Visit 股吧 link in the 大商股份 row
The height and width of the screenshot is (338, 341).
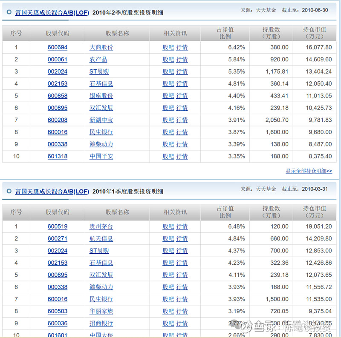(168, 47)
